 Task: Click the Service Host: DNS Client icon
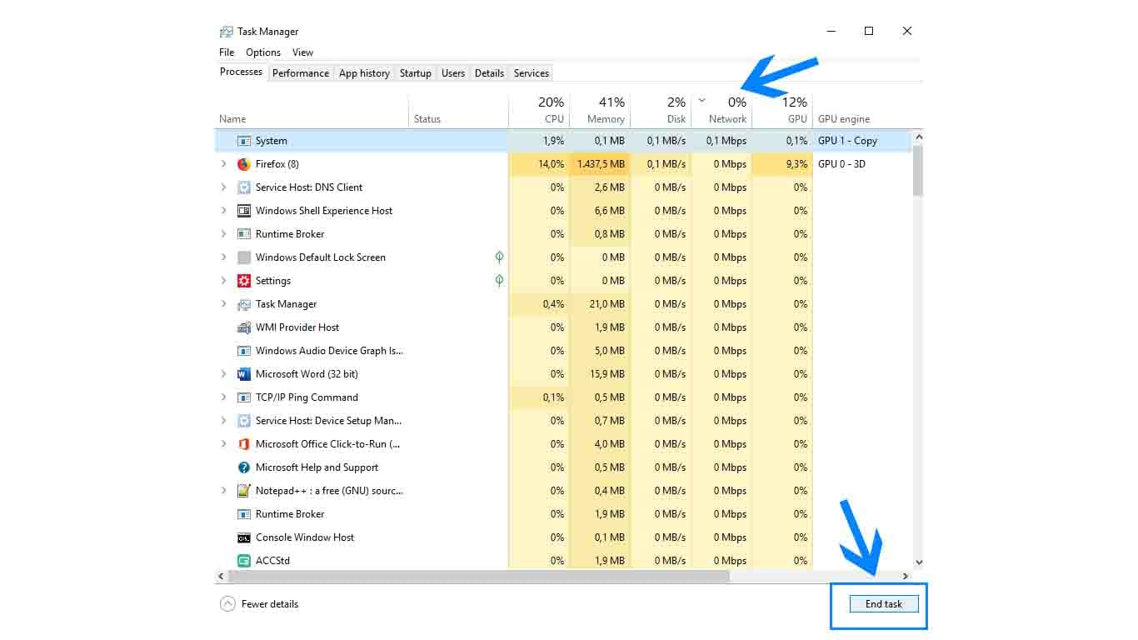click(x=244, y=187)
